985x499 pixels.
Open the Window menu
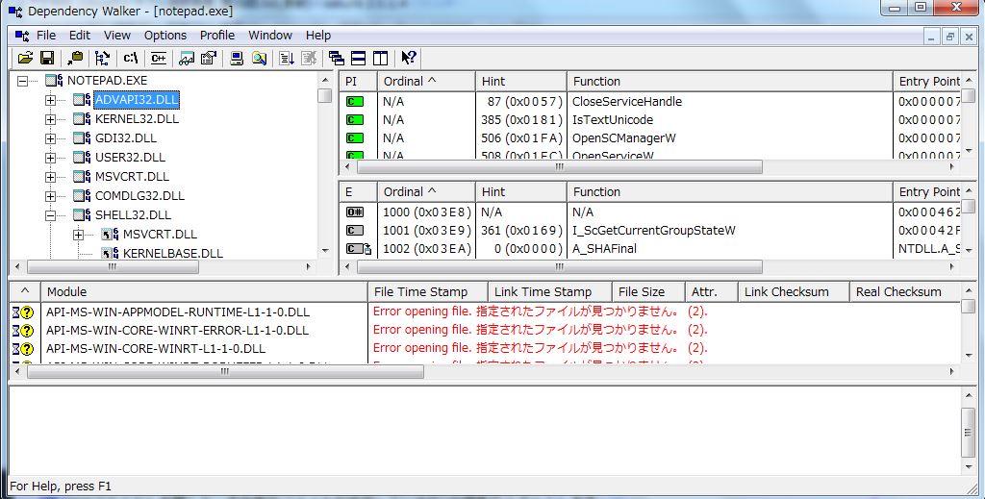coord(270,36)
